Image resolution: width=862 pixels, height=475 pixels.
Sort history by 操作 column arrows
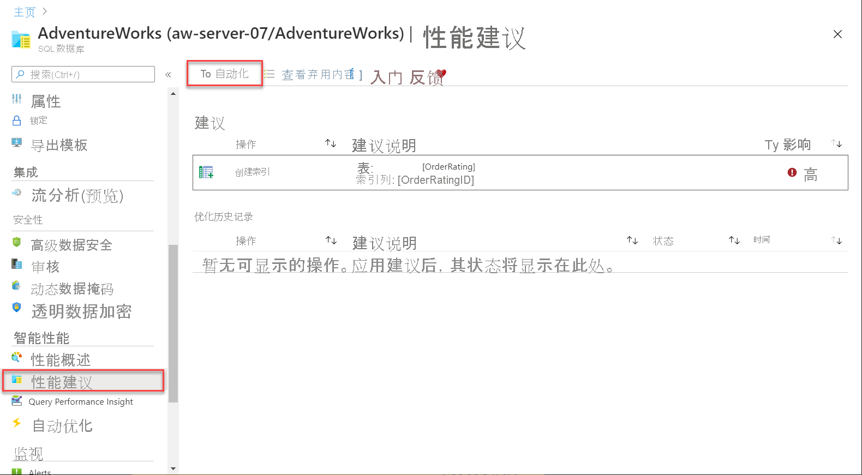tap(331, 240)
